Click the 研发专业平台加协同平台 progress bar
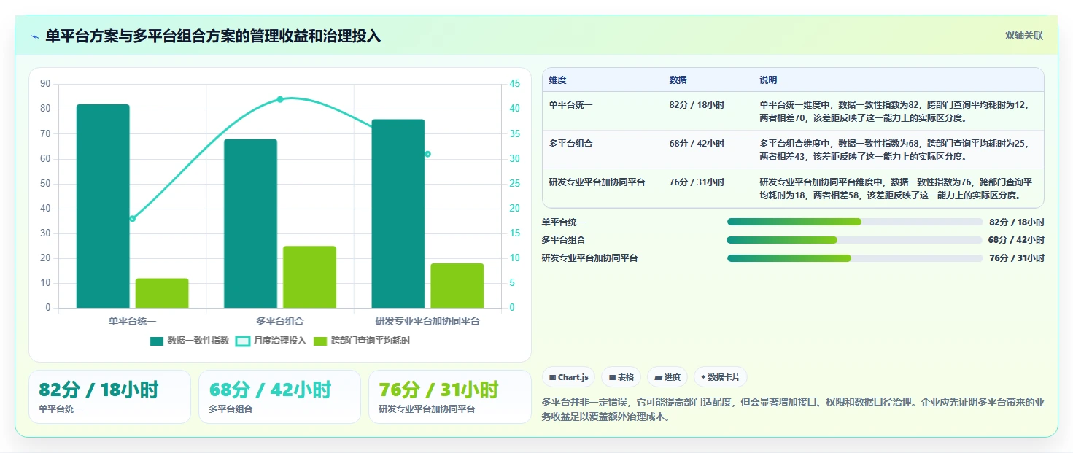Screen dimensions: 1073x453 [x=855, y=258]
